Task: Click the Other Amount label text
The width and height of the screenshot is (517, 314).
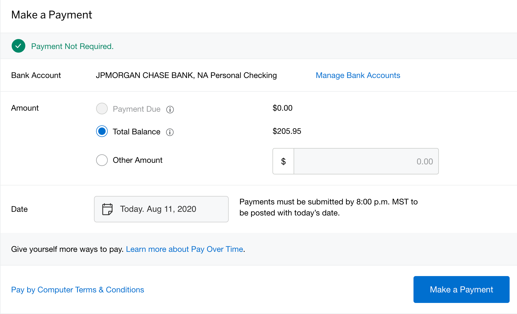Action: tap(138, 160)
